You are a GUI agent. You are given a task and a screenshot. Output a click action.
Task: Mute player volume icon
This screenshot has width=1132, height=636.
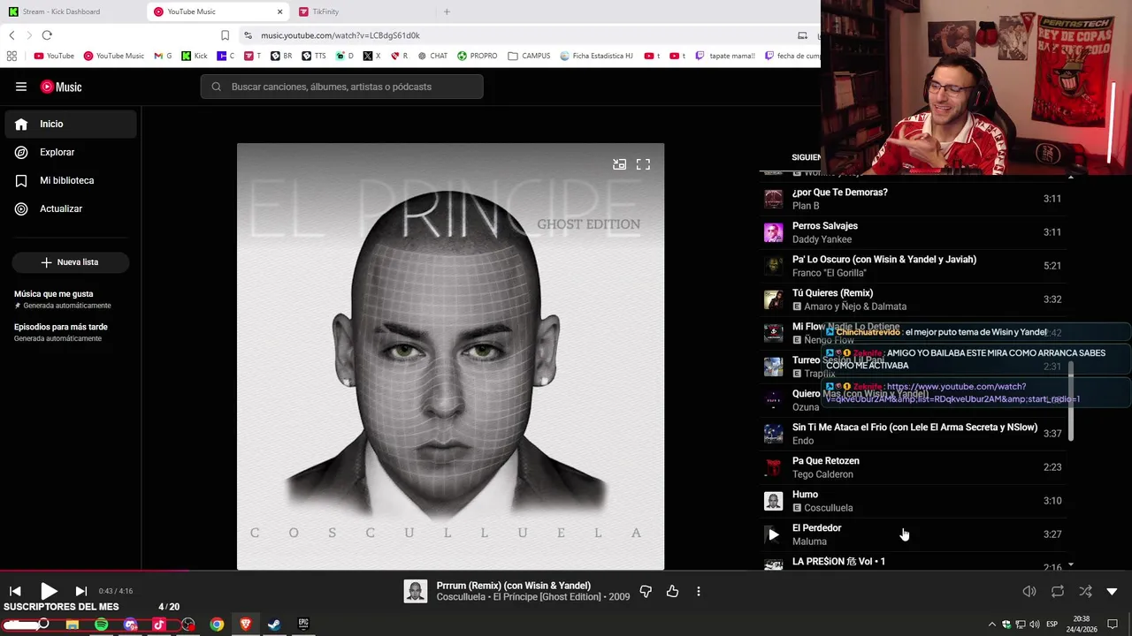click(x=1029, y=591)
